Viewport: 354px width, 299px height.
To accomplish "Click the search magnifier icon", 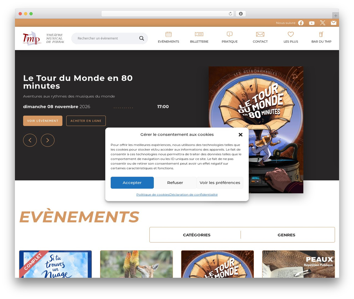I will [x=142, y=38].
